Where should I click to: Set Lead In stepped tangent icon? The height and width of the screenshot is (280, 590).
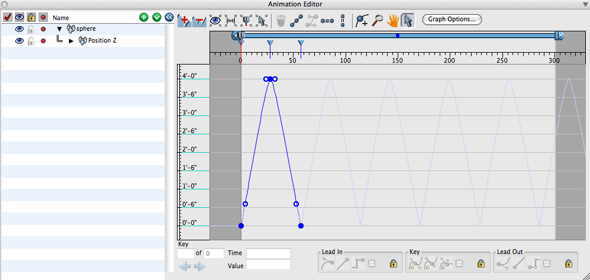(x=357, y=263)
